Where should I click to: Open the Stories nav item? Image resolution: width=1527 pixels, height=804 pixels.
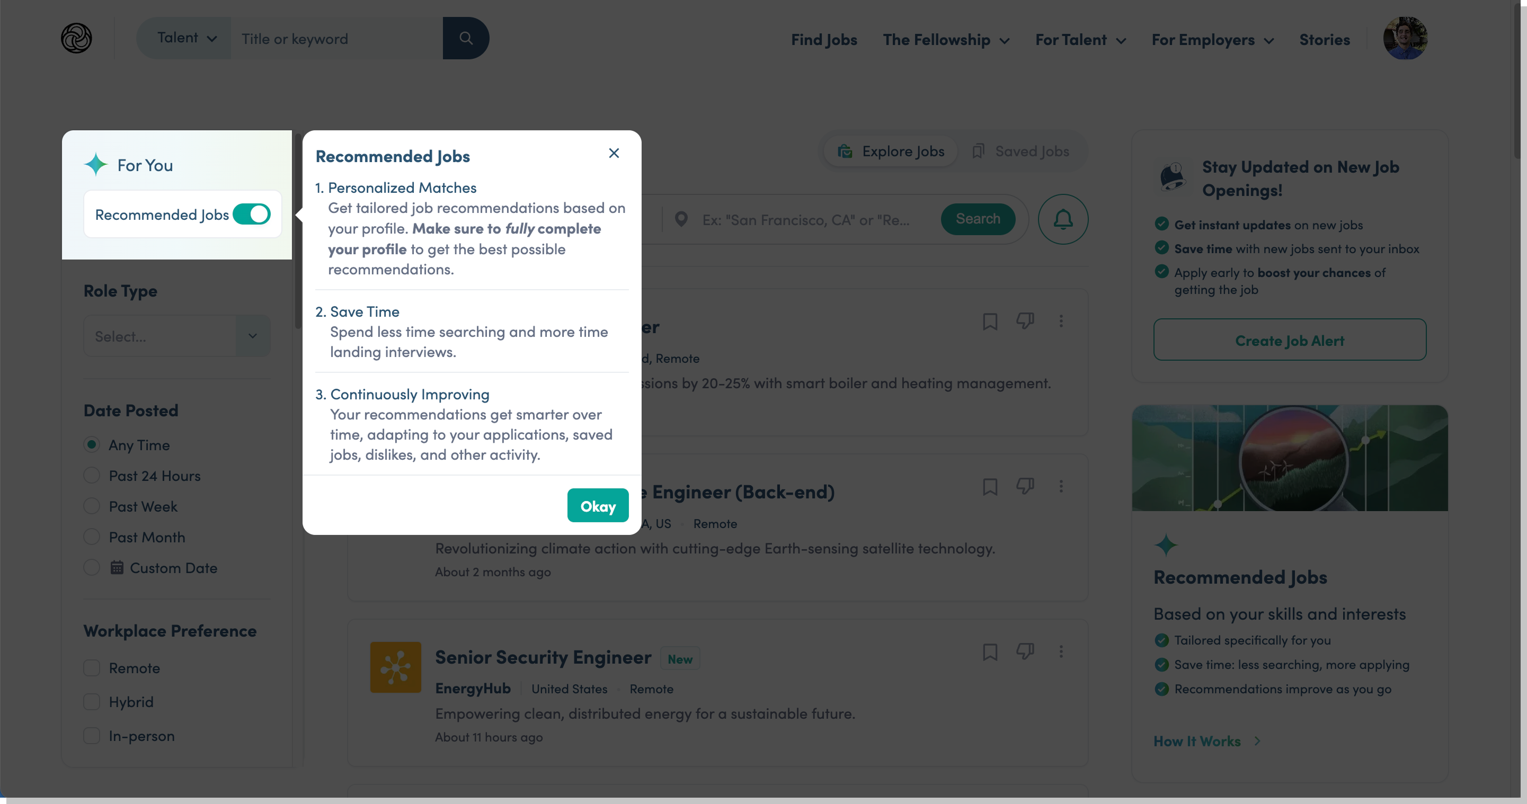[x=1324, y=40]
